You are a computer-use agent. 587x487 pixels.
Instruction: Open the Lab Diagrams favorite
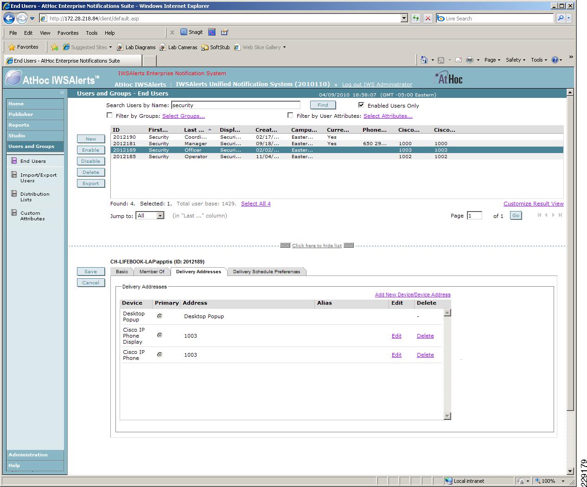click(136, 47)
